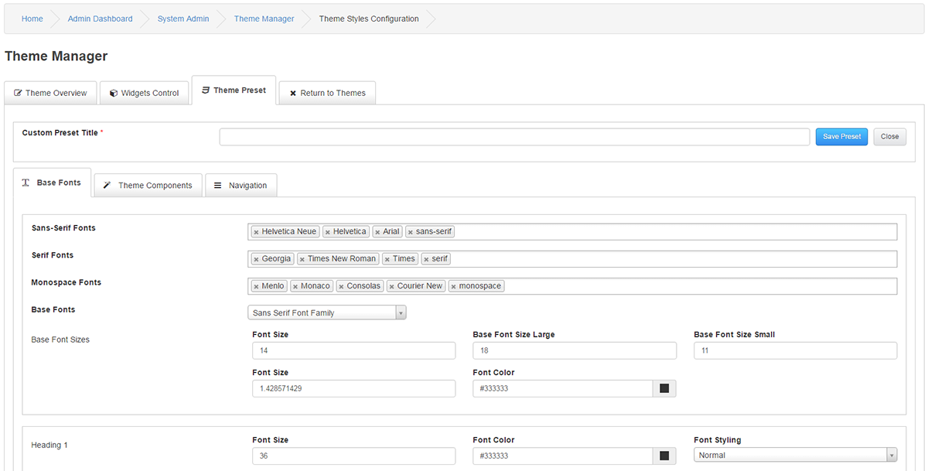Click Base Font Size Large field
This screenshot has width=928, height=471.
(x=575, y=350)
